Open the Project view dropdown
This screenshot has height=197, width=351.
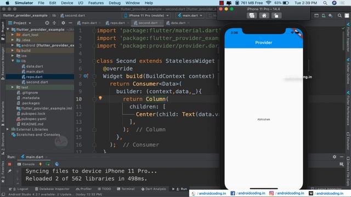click(20, 23)
